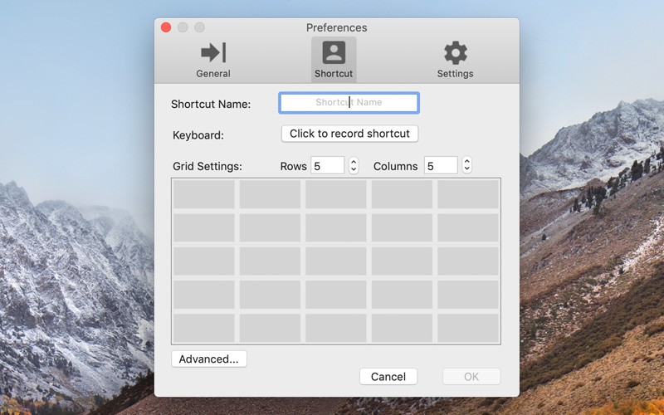Click the Columns stepper arrows
Screen dimensions: 664x415
[466, 165]
